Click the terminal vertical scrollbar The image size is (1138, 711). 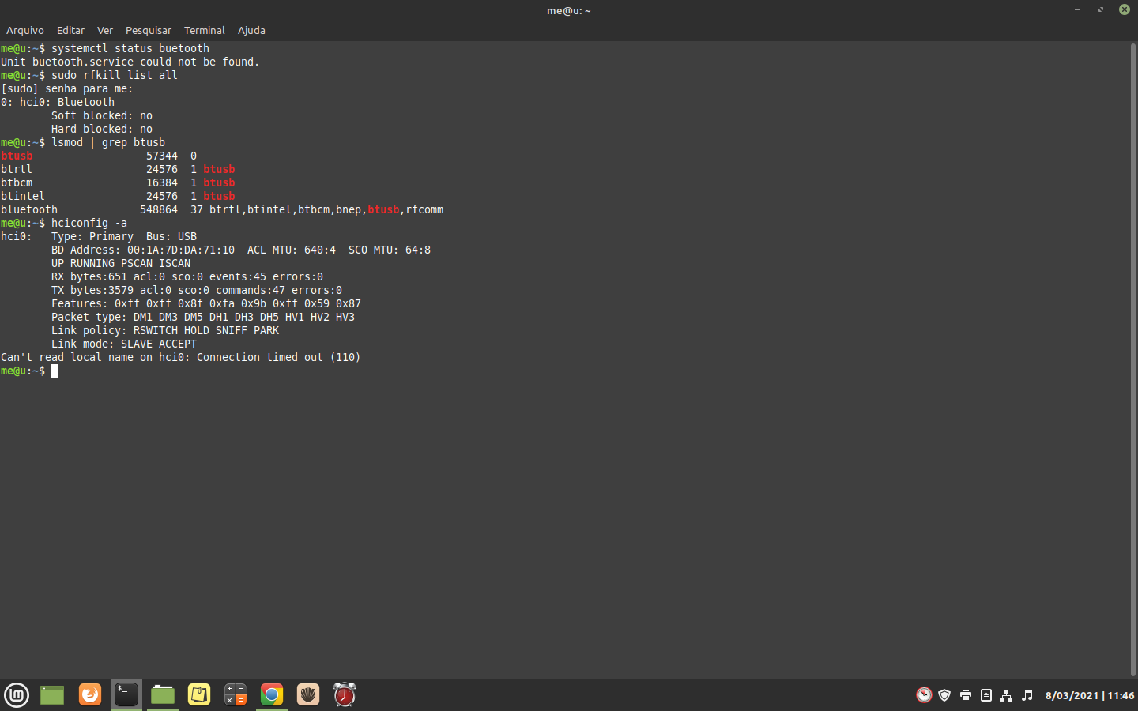tap(1132, 359)
